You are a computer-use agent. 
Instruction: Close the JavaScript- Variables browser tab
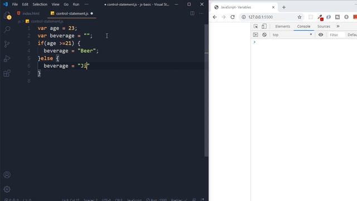(x=273, y=7)
